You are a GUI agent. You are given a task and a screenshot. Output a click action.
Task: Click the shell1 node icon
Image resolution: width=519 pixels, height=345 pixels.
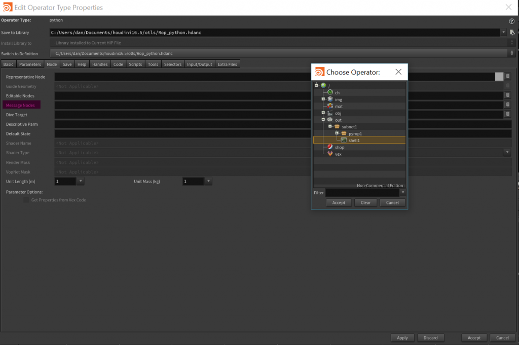point(344,140)
